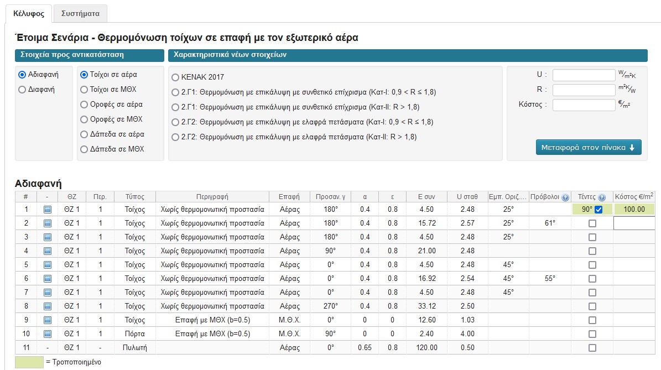Select Οροφές σε αέρα radio option
Screen dimensions: 661x370
tap(84, 104)
